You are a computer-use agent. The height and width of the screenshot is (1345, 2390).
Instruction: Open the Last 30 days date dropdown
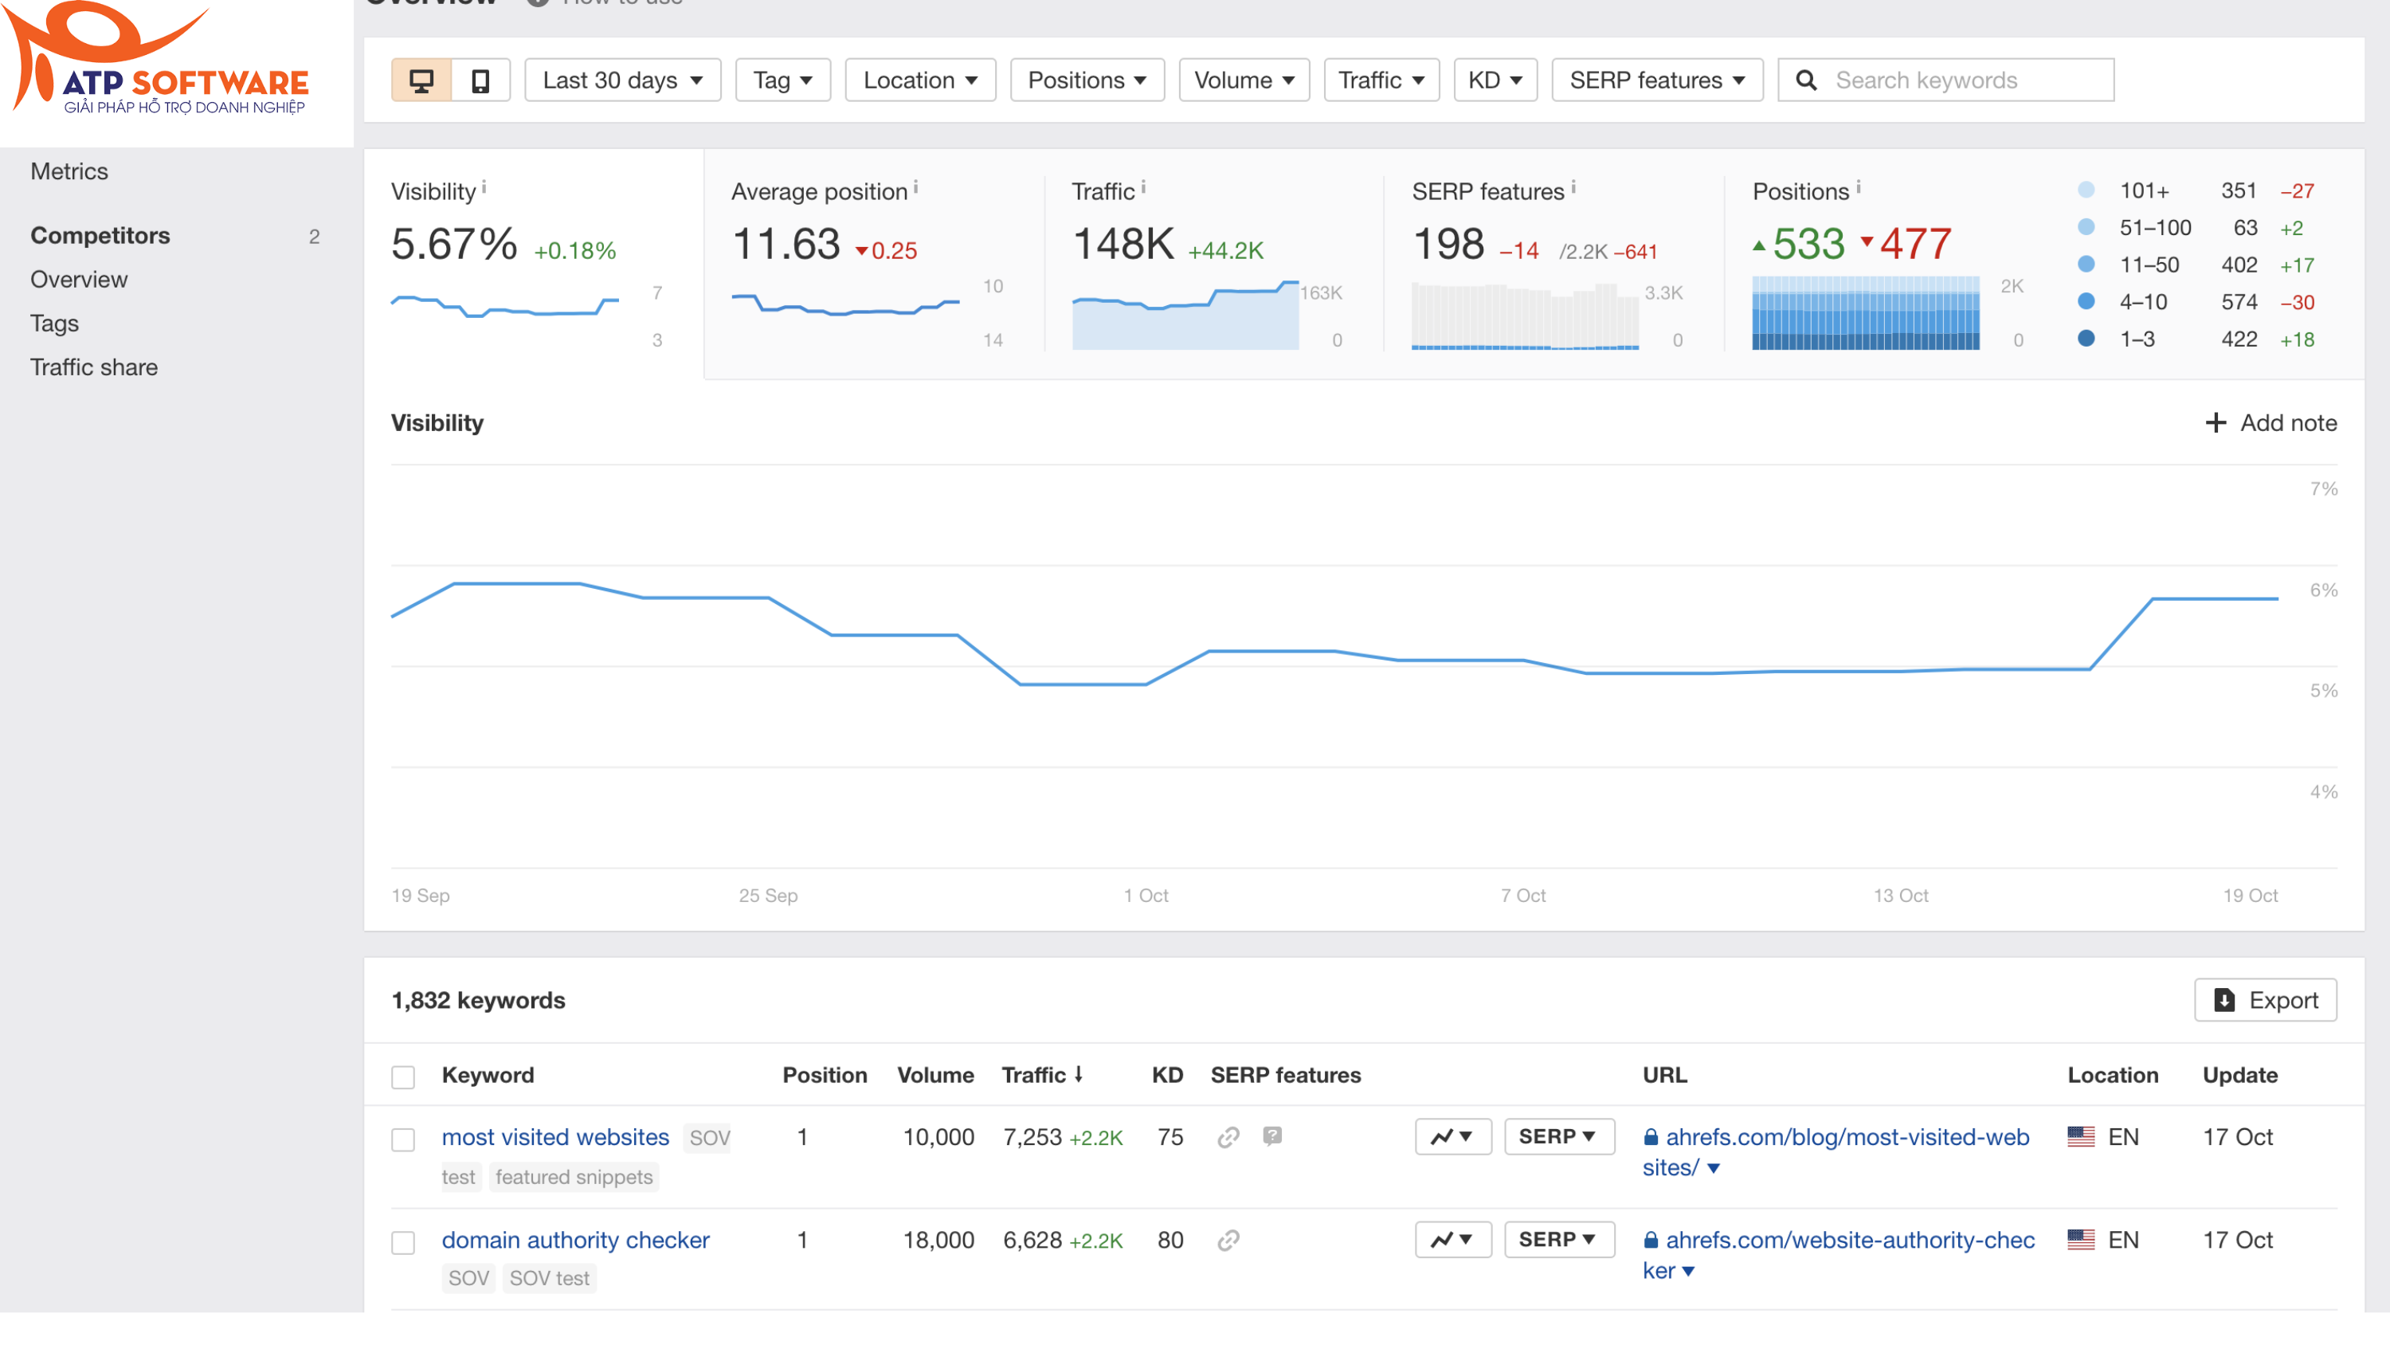point(622,80)
